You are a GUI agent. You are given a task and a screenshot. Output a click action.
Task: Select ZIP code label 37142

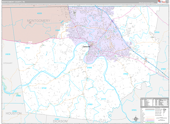pyautogui.click(x=44, y=88)
